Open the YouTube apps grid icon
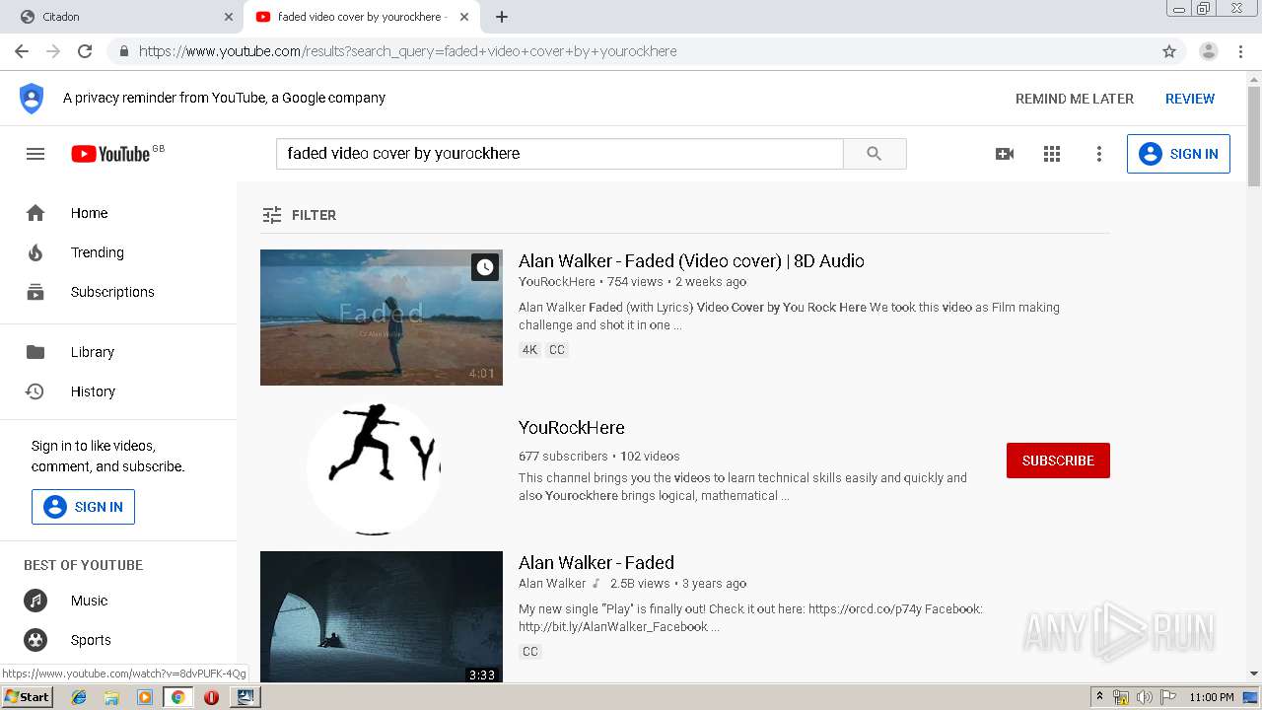 coord(1052,154)
